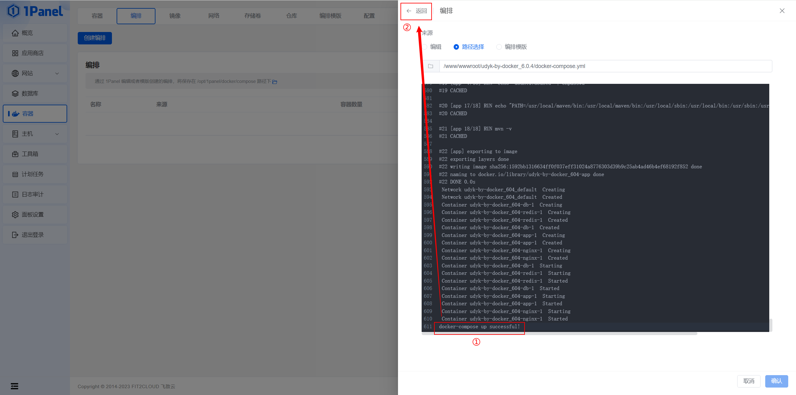Click the log panel horizontal scrollbar

tap(559, 334)
